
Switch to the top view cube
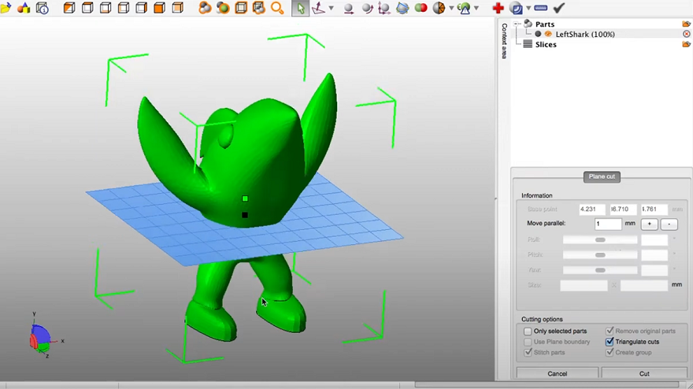coord(87,8)
